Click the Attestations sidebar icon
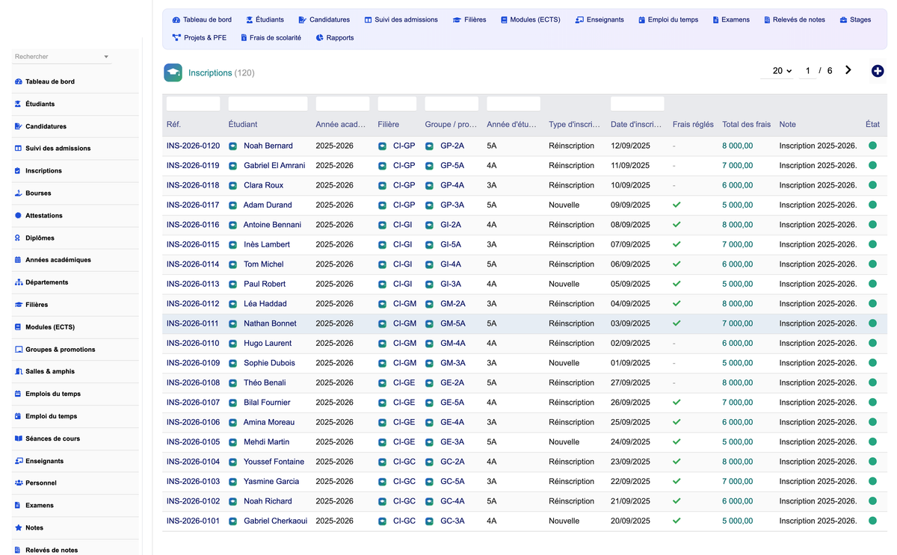897x555 pixels. point(18,215)
